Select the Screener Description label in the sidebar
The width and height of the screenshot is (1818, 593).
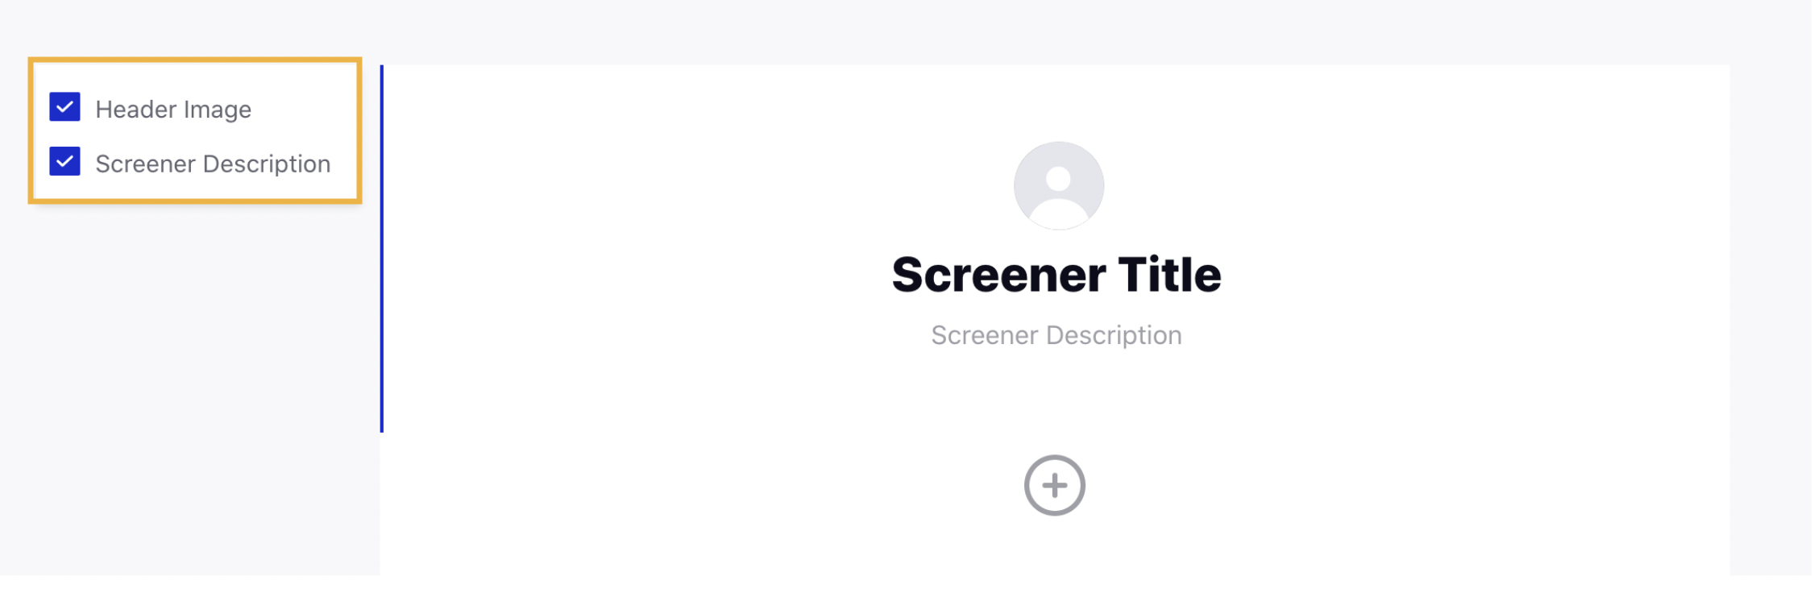(212, 164)
